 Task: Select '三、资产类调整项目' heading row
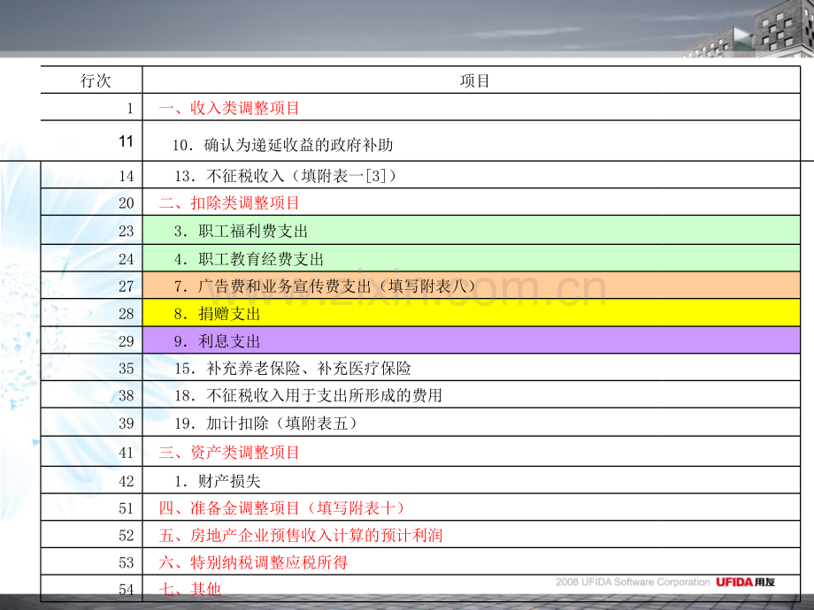472,452
